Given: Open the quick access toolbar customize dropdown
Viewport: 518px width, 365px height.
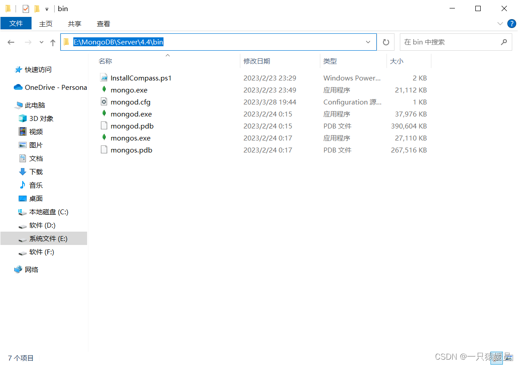Looking at the screenshot, I should click(x=47, y=9).
